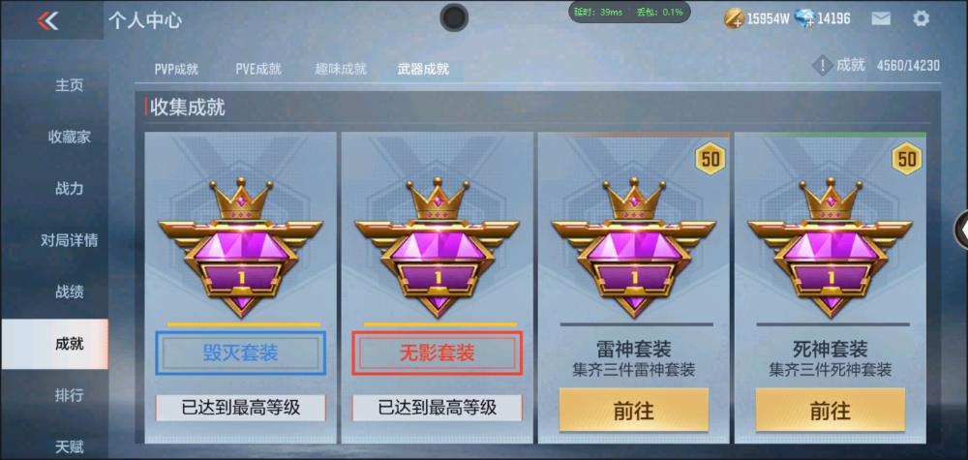Tap the 成就 exclamation info icon
Screen dimensions: 968x460
[822, 65]
